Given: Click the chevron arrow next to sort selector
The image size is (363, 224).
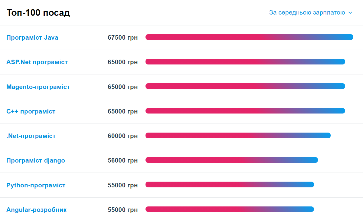Looking at the screenshot, I should (350, 13).
